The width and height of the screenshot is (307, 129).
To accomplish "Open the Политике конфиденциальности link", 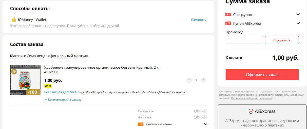I will point(252,98).
